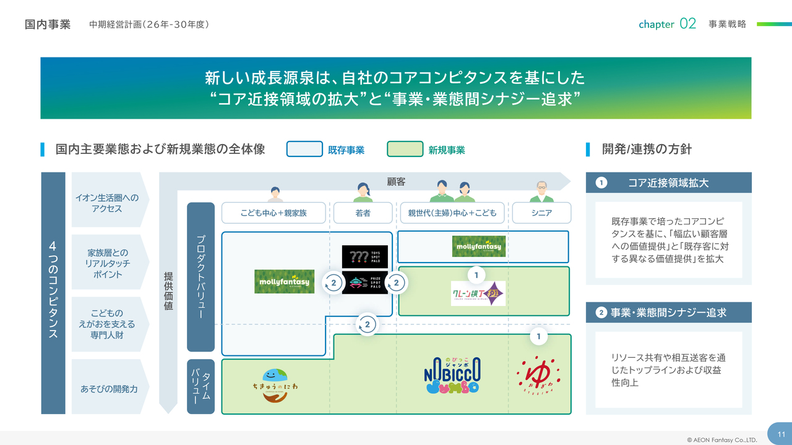Select the こども中心+親家族 segment label

click(x=273, y=213)
